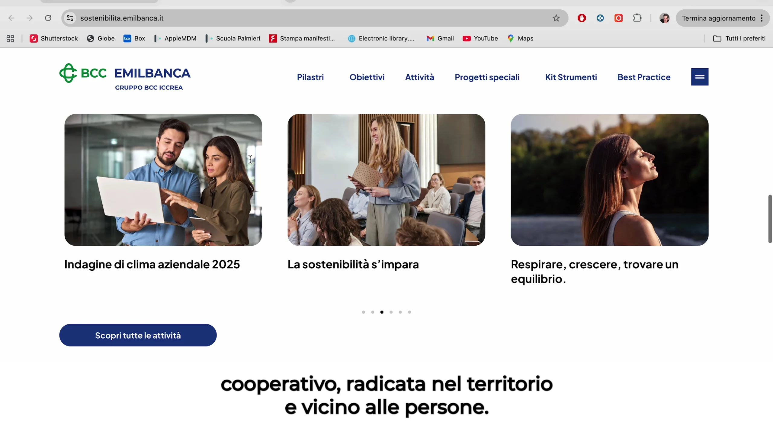Open the hamburger menu button
The height and width of the screenshot is (435, 773).
pyautogui.click(x=700, y=77)
